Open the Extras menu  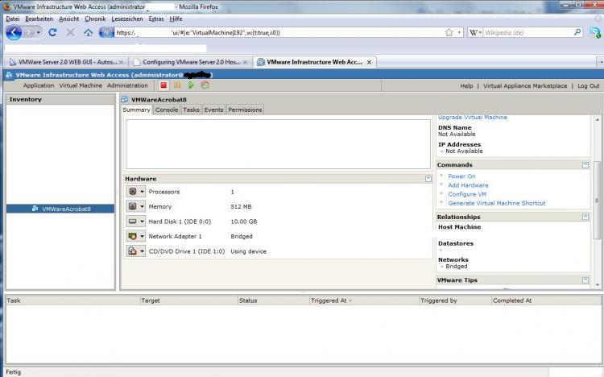point(156,19)
